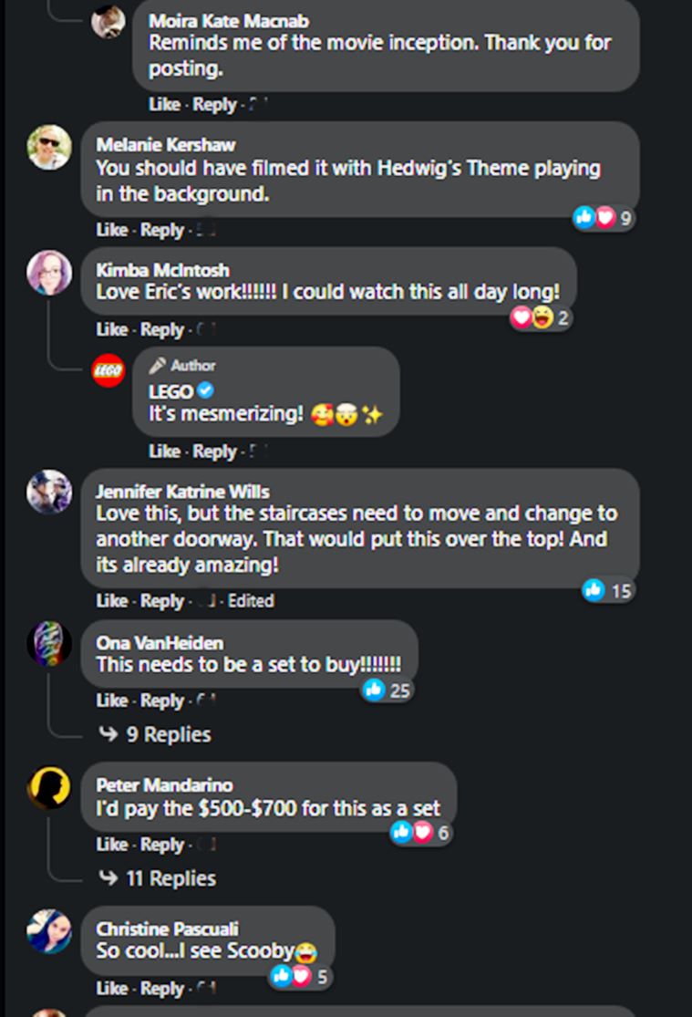View reactions on Ona VanHeiden's comment
The image size is (692, 1017).
pyautogui.click(x=387, y=690)
